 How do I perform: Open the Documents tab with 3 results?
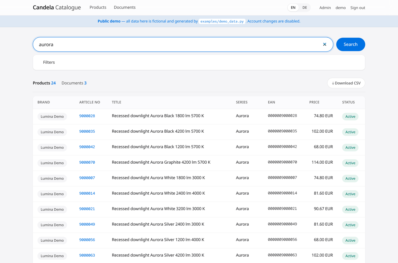pyautogui.click(x=74, y=83)
